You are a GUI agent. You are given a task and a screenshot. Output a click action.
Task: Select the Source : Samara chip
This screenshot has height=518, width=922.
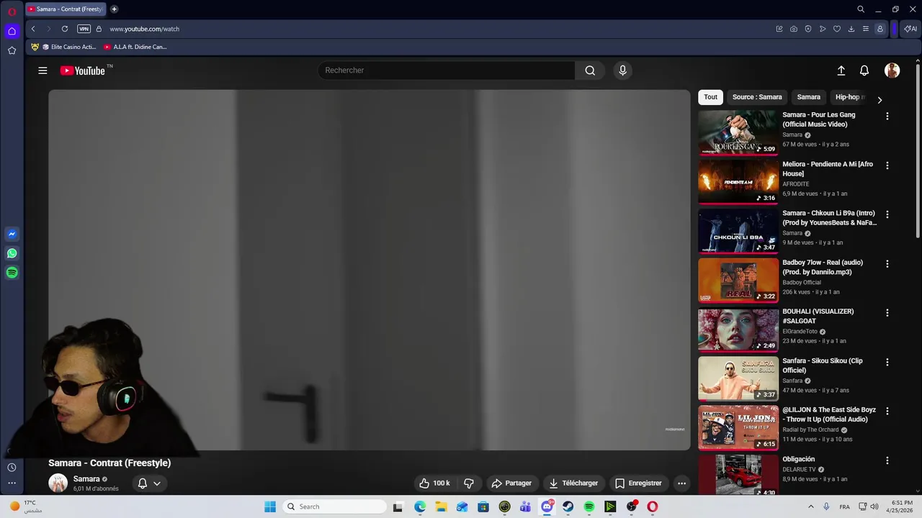tap(757, 97)
